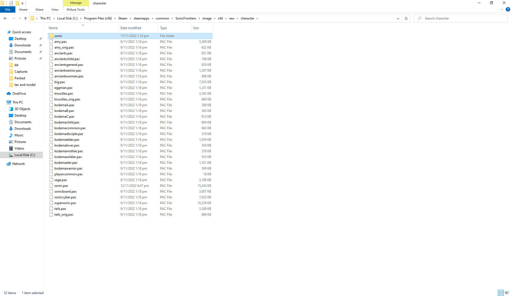
Task: Navigate to SonicFrontiers in breadcrumb path
Action: click(x=186, y=18)
